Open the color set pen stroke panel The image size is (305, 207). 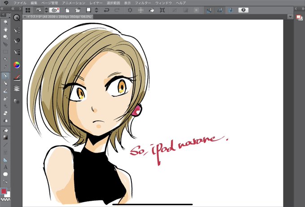(x=17, y=78)
